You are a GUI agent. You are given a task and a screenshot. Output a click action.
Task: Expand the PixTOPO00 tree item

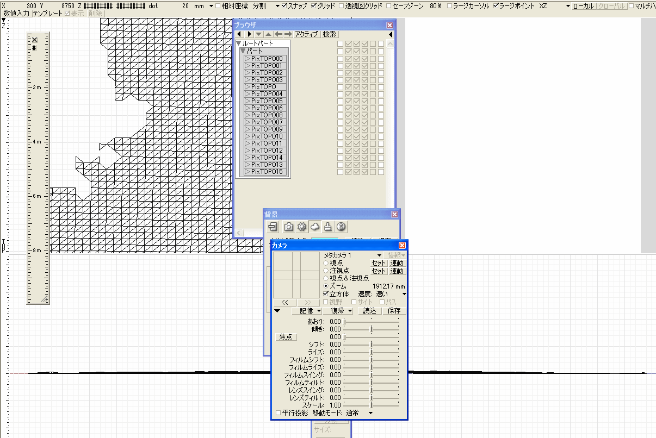tap(247, 59)
